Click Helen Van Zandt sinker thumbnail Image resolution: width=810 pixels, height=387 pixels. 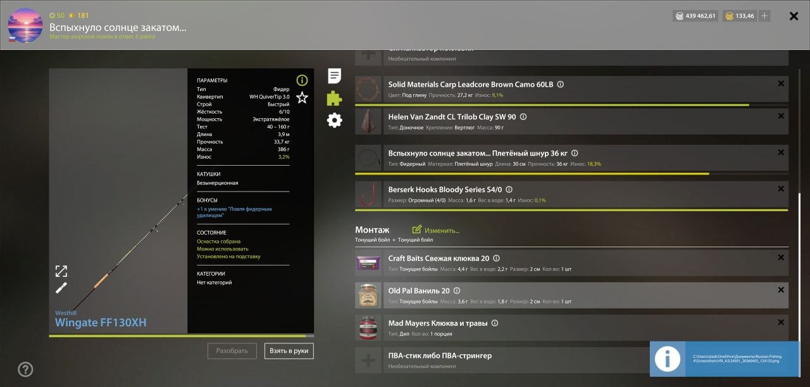pyautogui.click(x=368, y=121)
